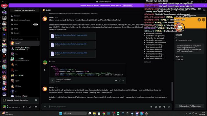Open more options for crashreport.html
The height and width of the screenshot is (116, 207).
click(x=123, y=81)
